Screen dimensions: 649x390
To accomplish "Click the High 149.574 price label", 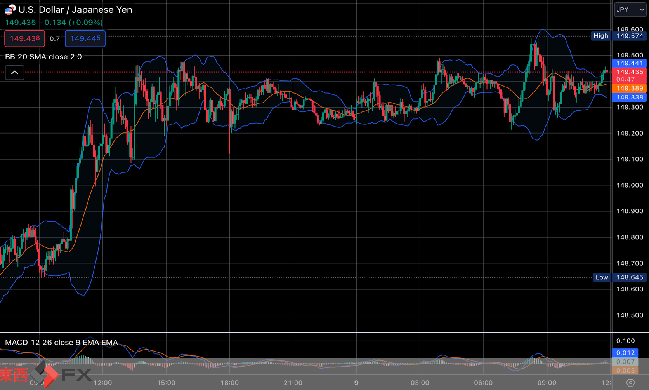I will pos(618,36).
